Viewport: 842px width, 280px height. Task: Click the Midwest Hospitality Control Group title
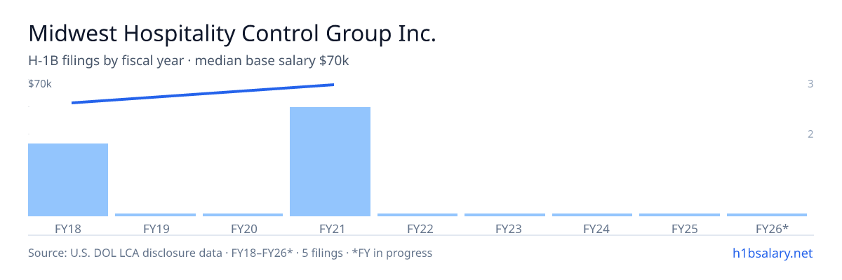click(232, 33)
